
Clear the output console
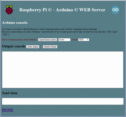[x=33, y=47]
